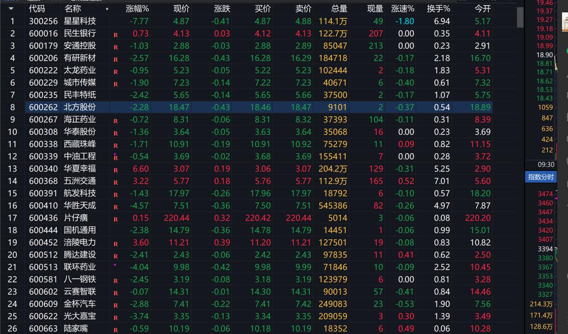Click the 220.44 current price of 片仔癀

click(x=177, y=218)
